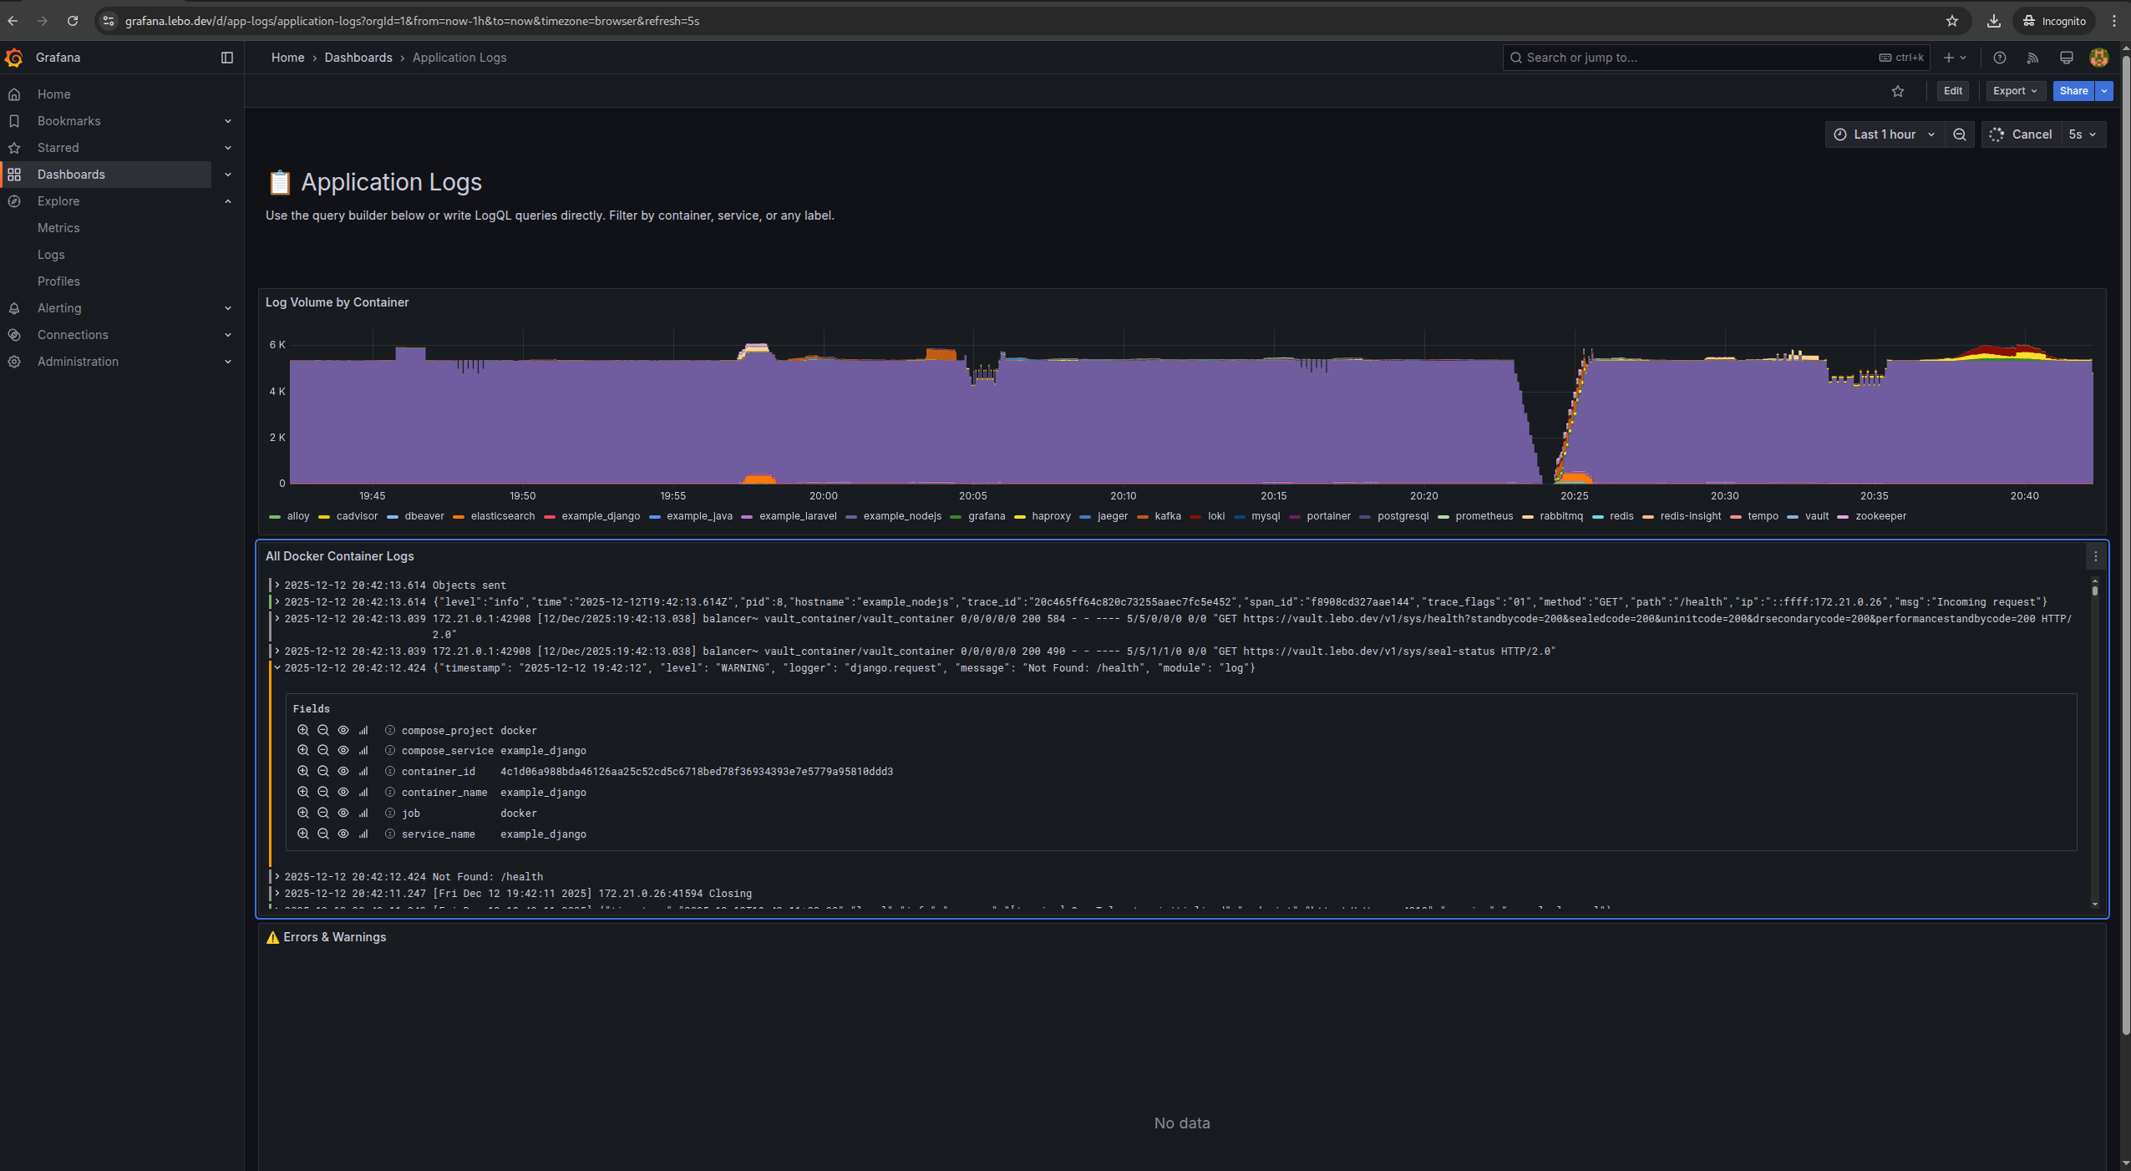The image size is (2131, 1171).
Task: Open the 5s refresh interval dropdown
Action: pyautogui.click(x=2083, y=134)
